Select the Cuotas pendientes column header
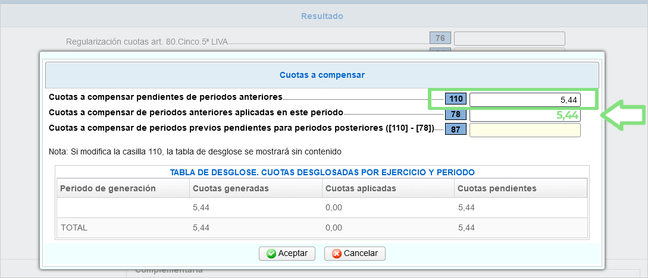Screen dimensions: 648x278 tap(497, 188)
